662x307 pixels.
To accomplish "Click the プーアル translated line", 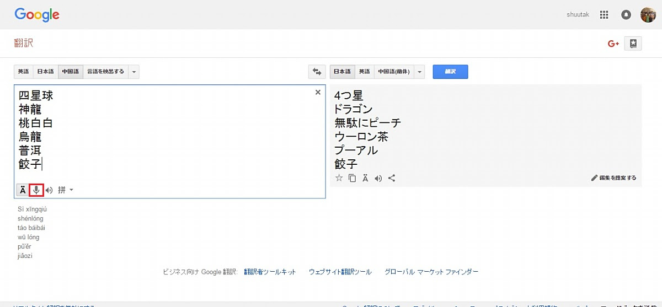I will tap(356, 150).
